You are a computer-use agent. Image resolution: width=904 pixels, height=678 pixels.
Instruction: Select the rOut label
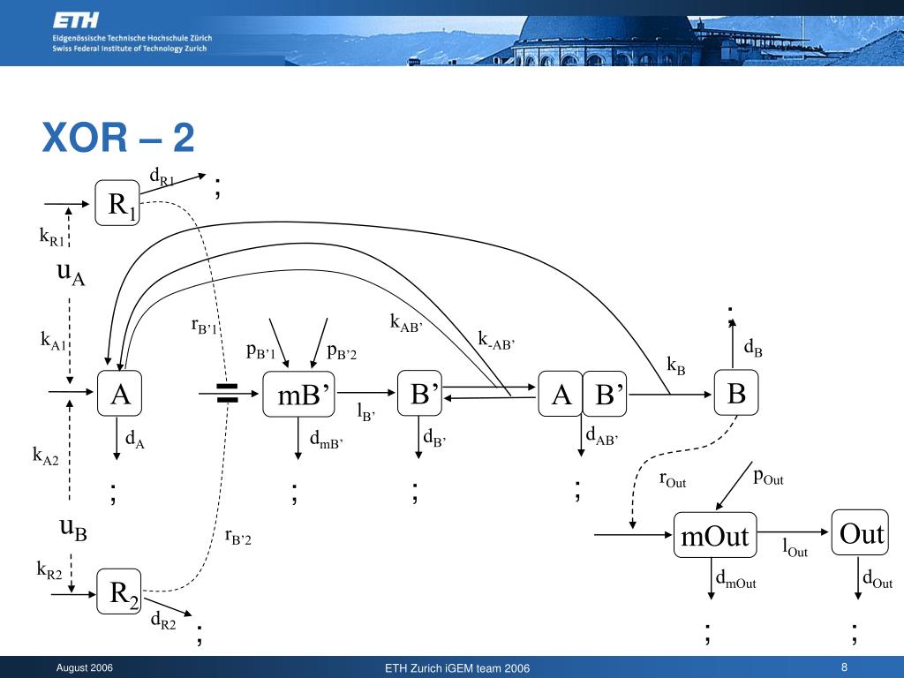pyautogui.click(x=673, y=479)
